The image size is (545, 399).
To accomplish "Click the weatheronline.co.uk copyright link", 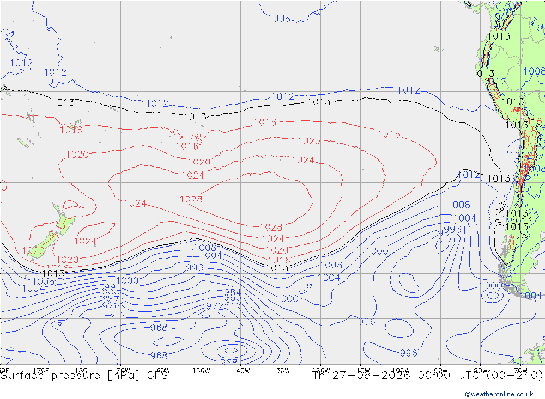I will 499,394.
